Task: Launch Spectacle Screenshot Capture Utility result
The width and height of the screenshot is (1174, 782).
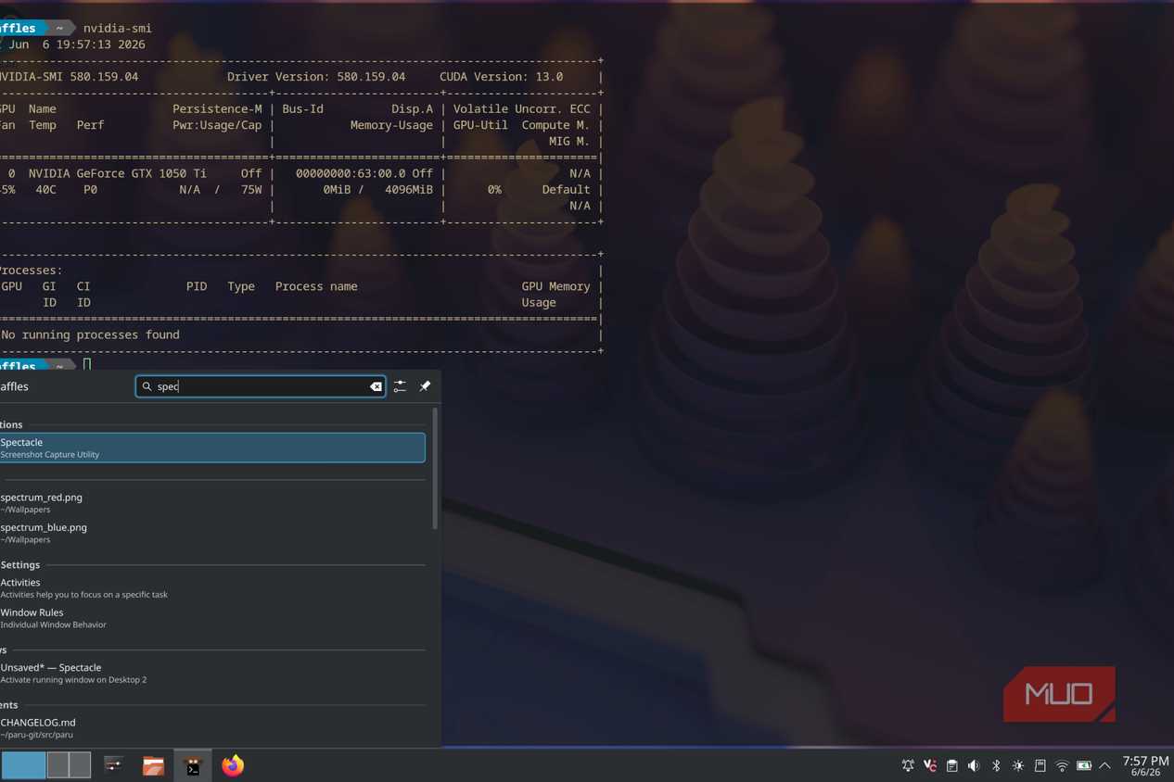Action: pos(212,448)
